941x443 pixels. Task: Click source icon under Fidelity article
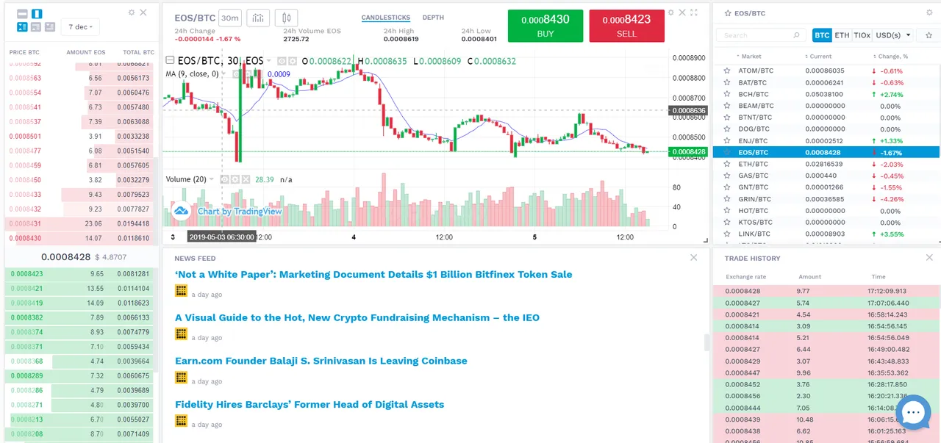coord(181,420)
